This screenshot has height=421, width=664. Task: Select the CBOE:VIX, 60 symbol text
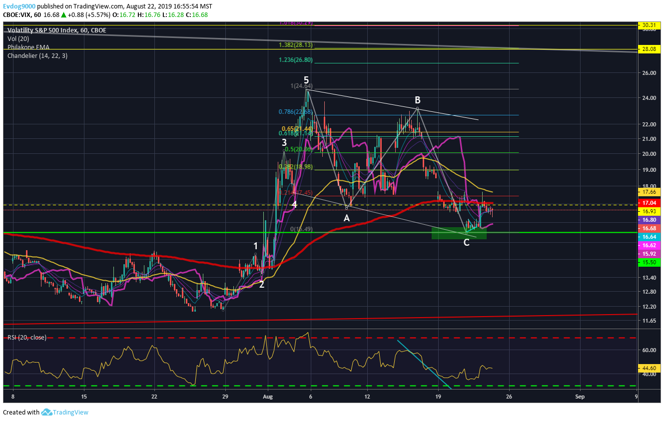point(23,15)
